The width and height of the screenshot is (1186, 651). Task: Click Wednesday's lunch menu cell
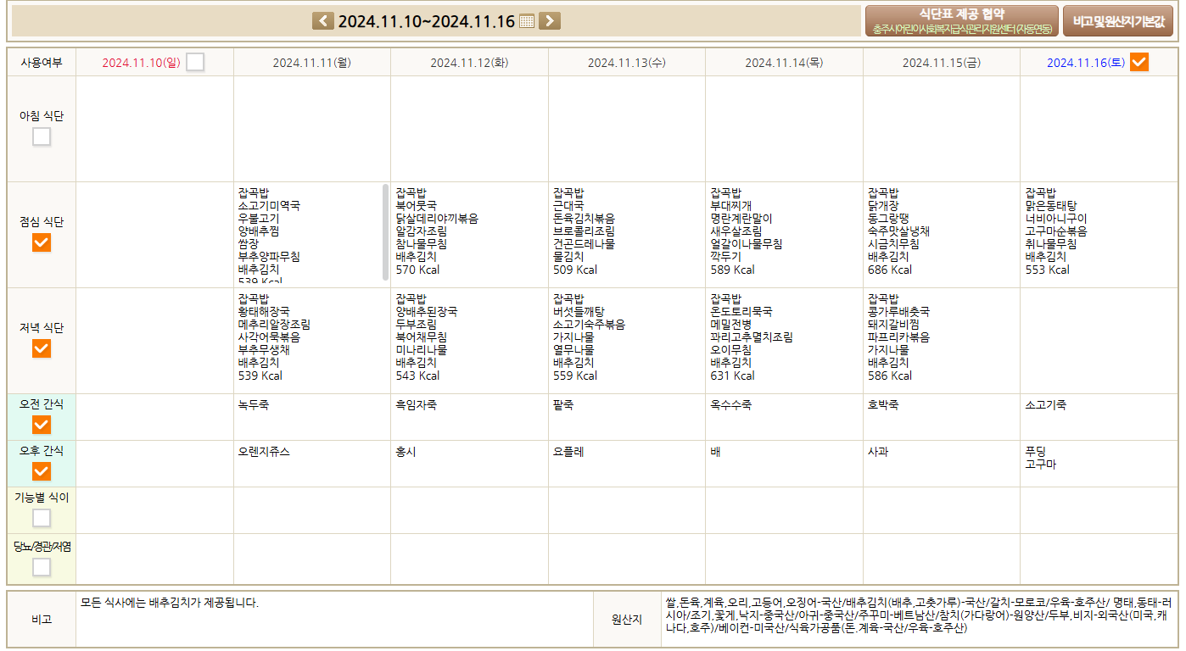pos(626,234)
